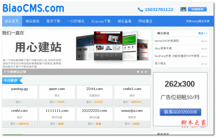Click the QQ penguin icon
Viewport: 216px width, 137px height.
(183, 9)
